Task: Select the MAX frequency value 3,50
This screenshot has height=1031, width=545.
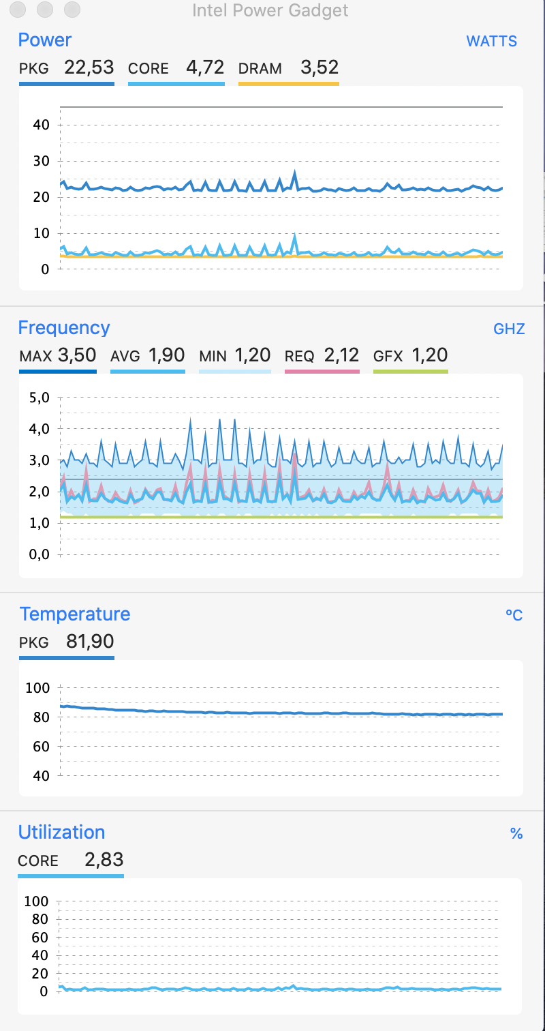Action: click(77, 355)
